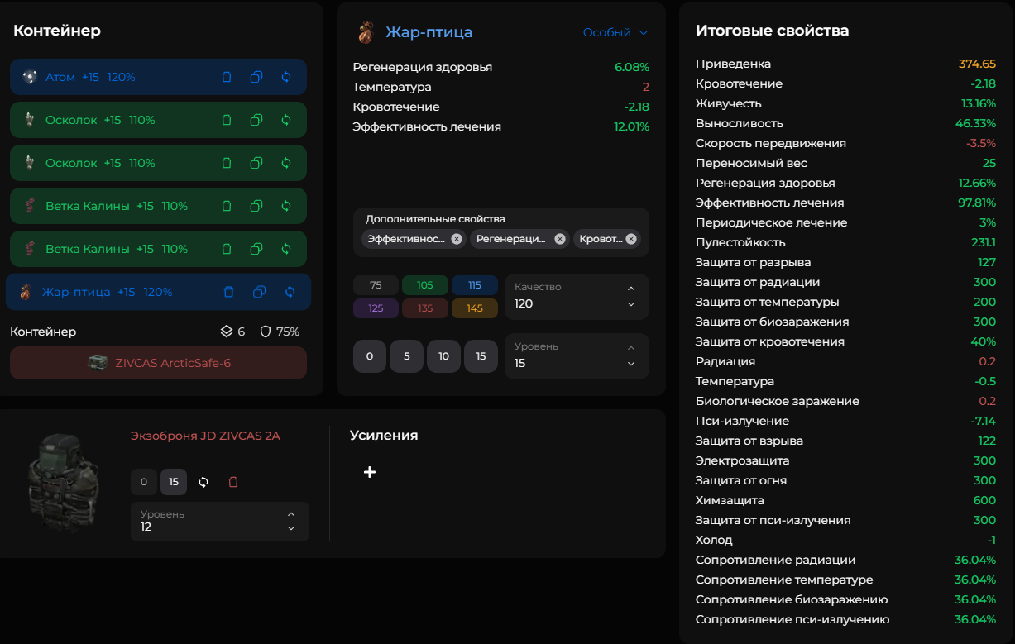Select the blue 115 quality preset
1015x644 pixels.
(x=475, y=285)
